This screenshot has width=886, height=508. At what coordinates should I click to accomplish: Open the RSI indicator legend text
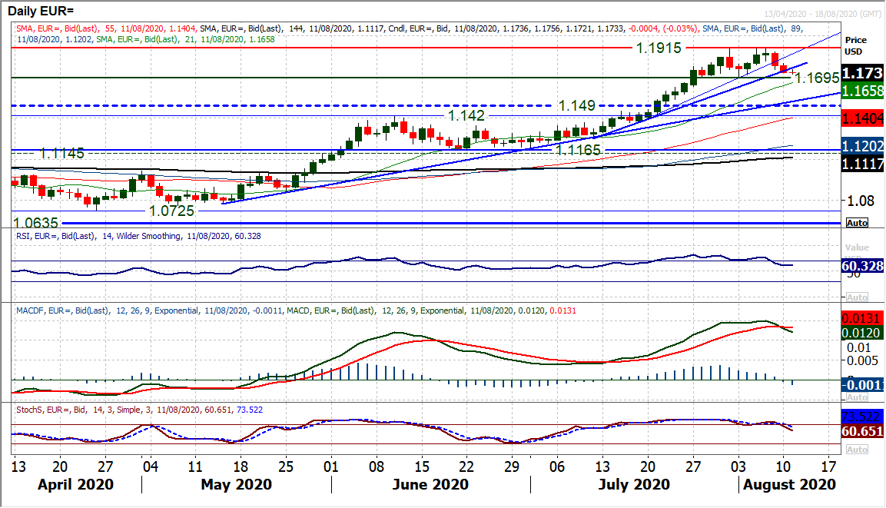click(x=138, y=236)
